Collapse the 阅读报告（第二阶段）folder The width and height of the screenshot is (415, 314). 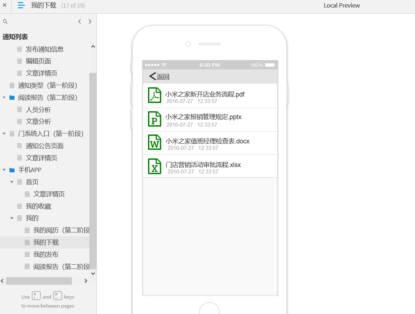(4, 98)
